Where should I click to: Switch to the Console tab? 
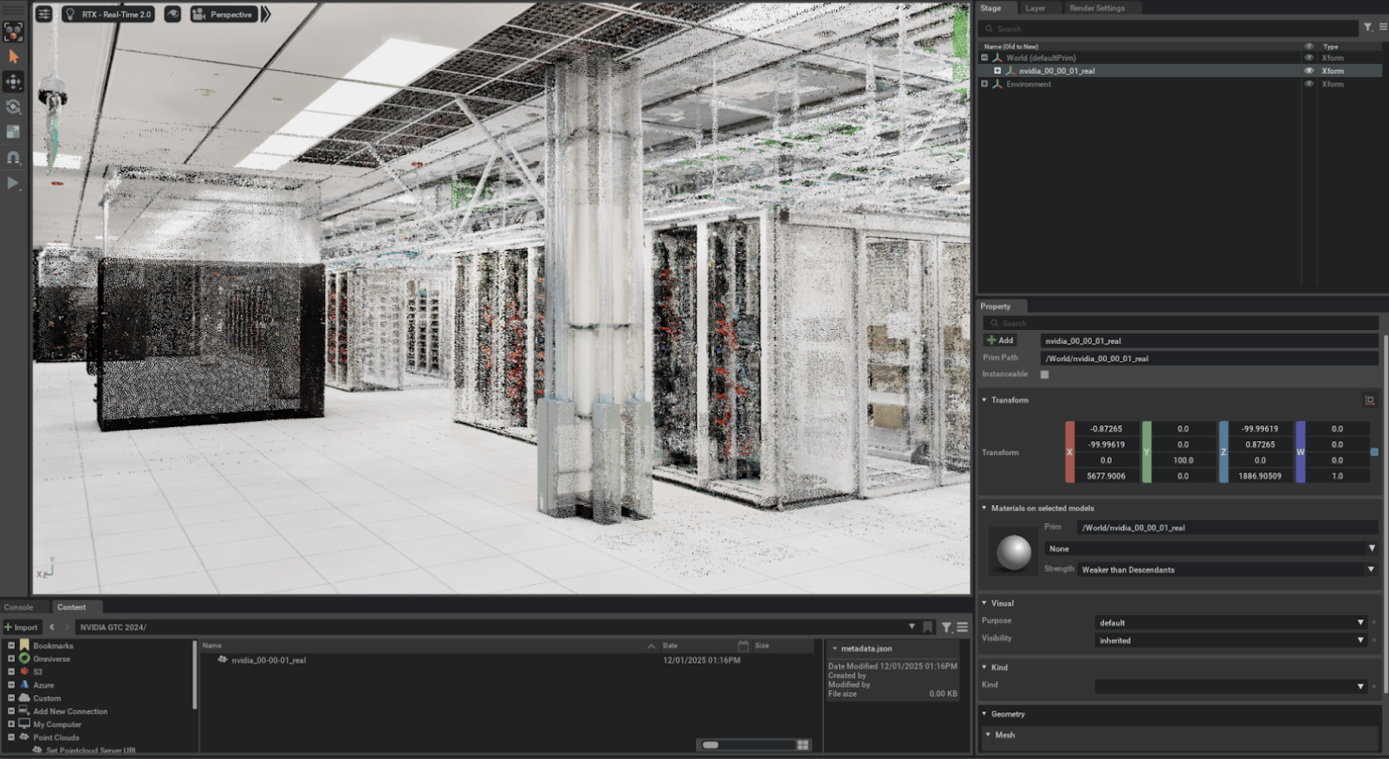[18, 607]
